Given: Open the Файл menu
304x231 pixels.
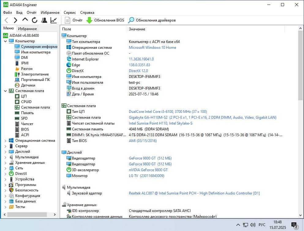Looking at the screenshot, I should pos(8,13).
